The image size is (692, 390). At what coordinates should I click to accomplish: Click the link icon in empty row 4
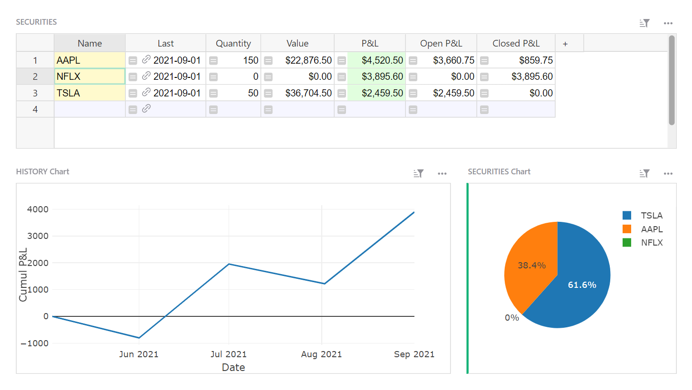[x=146, y=109]
